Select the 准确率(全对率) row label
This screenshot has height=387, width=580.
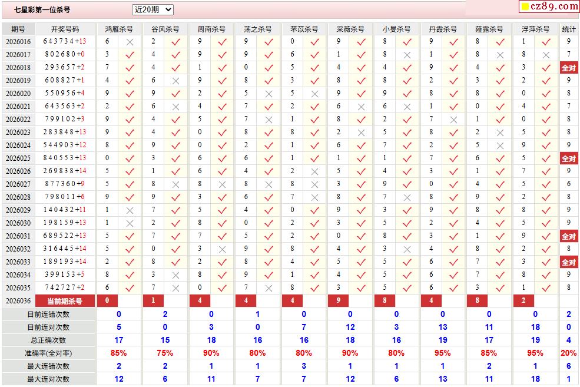[x=48, y=353]
